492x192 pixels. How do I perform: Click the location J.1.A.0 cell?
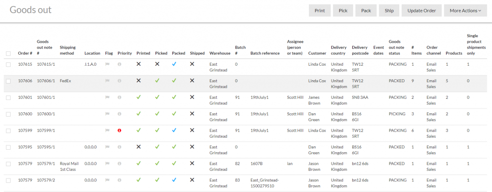[91, 64]
